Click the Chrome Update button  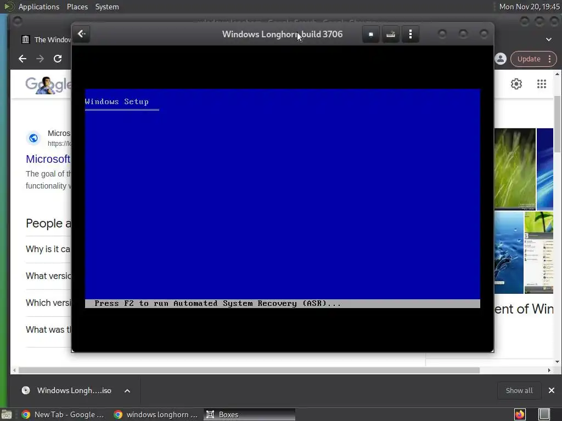533,59
